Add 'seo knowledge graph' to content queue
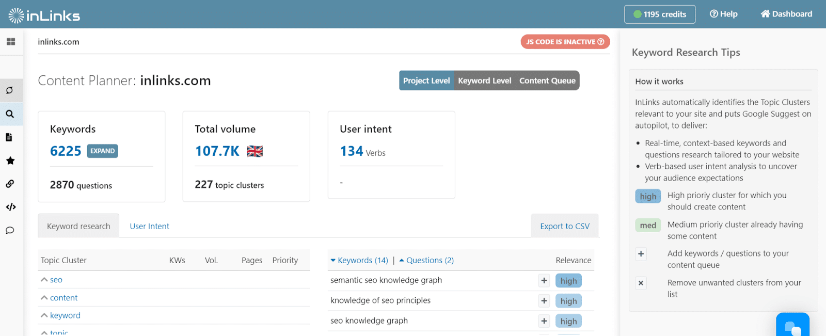This screenshot has height=336, width=826. [544, 321]
